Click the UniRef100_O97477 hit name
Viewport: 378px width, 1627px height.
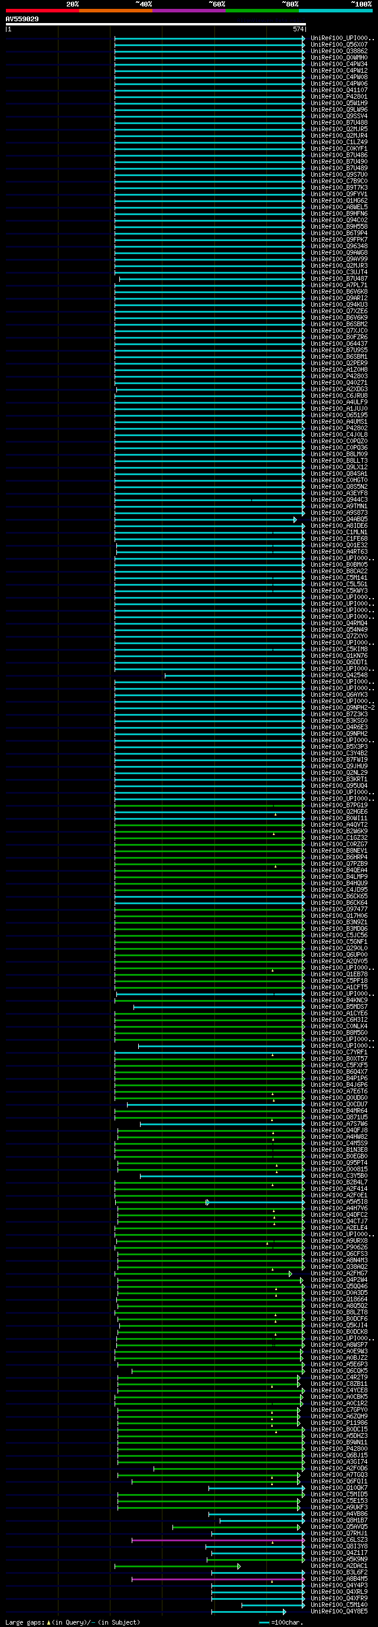pyautogui.click(x=339, y=909)
